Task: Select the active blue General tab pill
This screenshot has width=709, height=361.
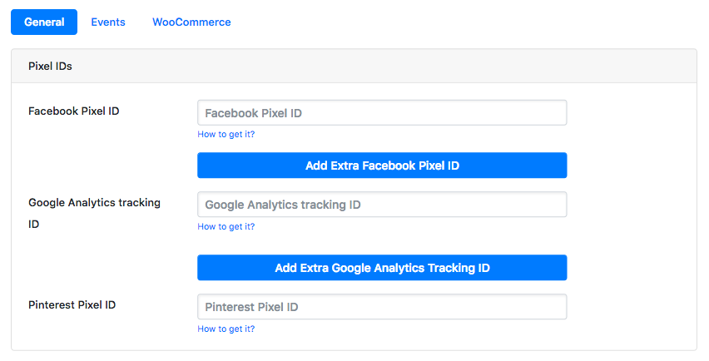Action: coord(44,22)
